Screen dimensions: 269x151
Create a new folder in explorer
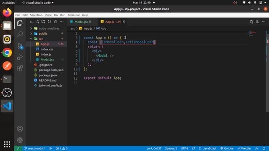pos(43,21)
